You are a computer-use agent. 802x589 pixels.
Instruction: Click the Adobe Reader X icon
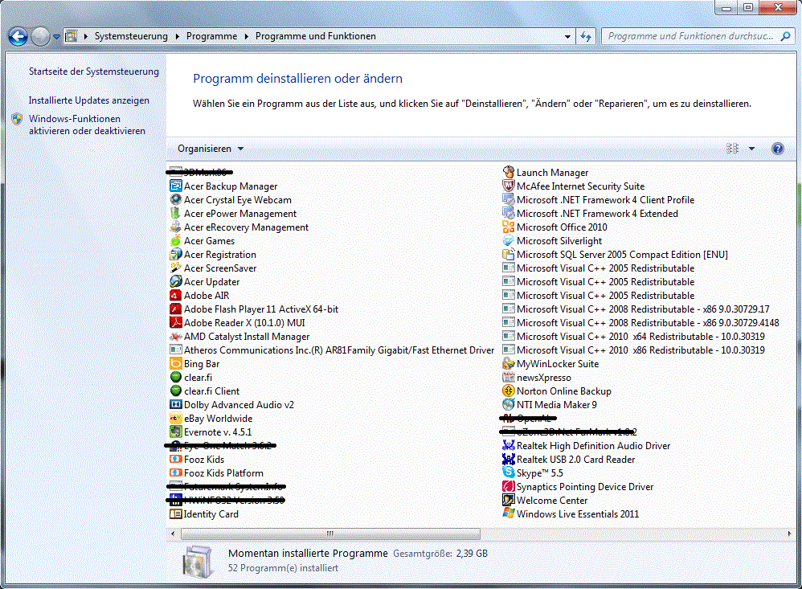click(x=175, y=322)
